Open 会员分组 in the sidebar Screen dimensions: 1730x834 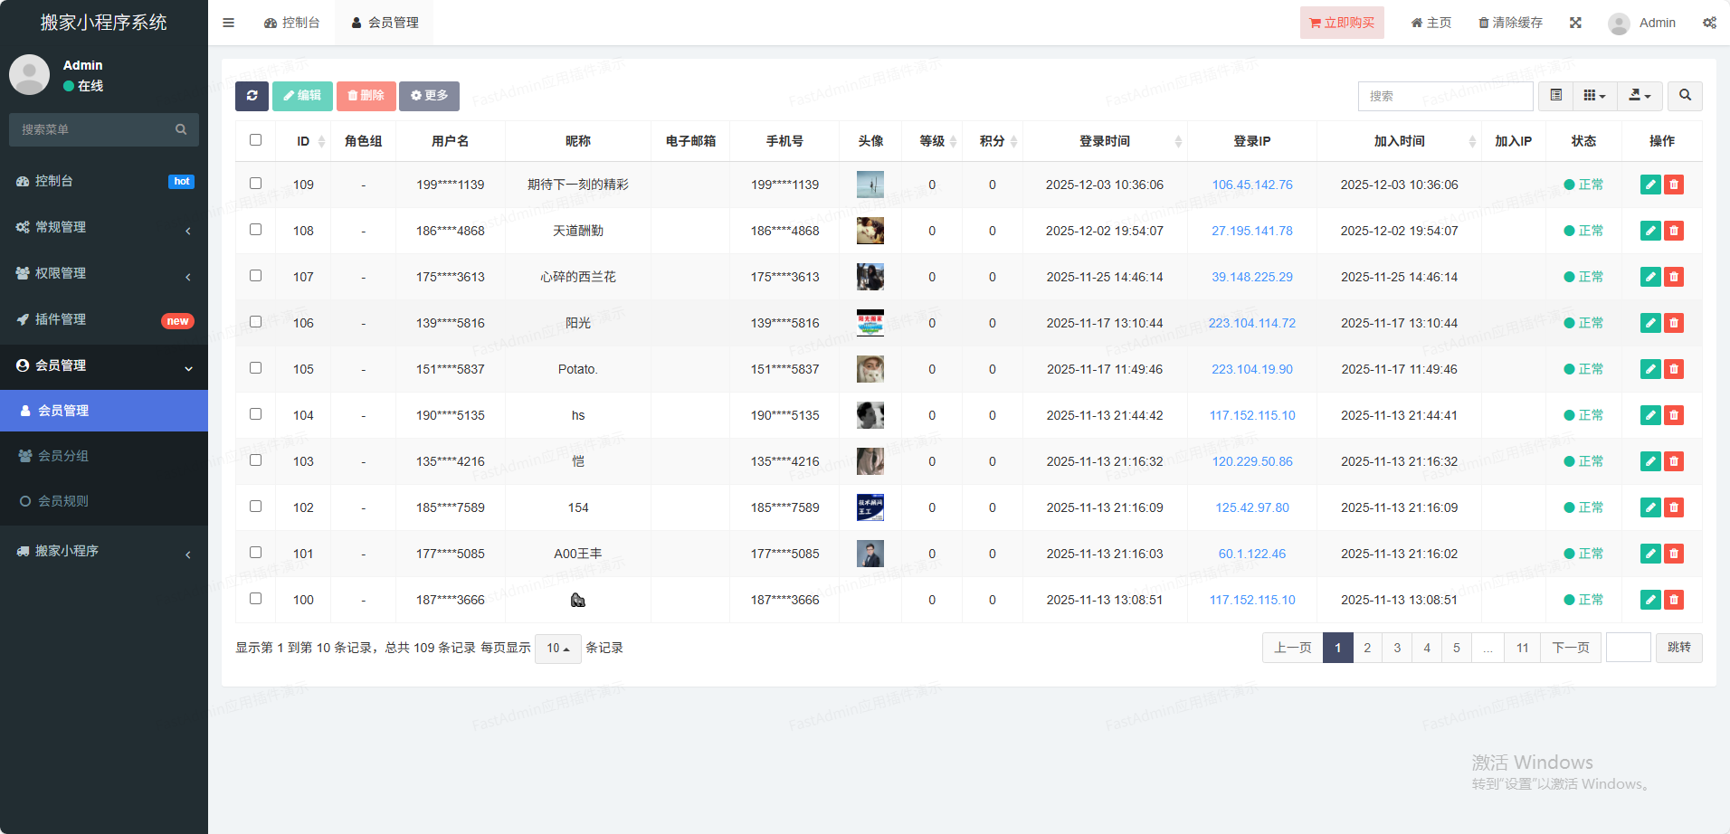click(x=63, y=456)
